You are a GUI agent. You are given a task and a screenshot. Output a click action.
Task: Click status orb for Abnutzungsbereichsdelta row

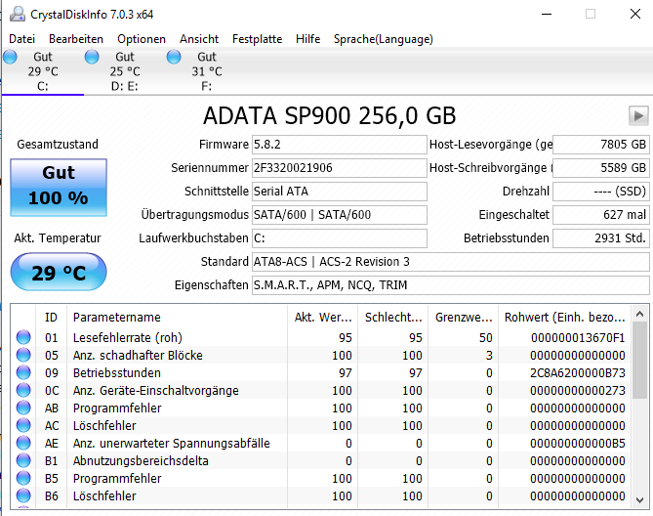pyautogui.click(x=23, y=460)
